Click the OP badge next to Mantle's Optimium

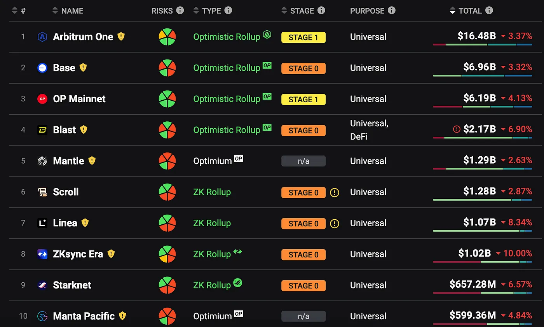(238, 159)
